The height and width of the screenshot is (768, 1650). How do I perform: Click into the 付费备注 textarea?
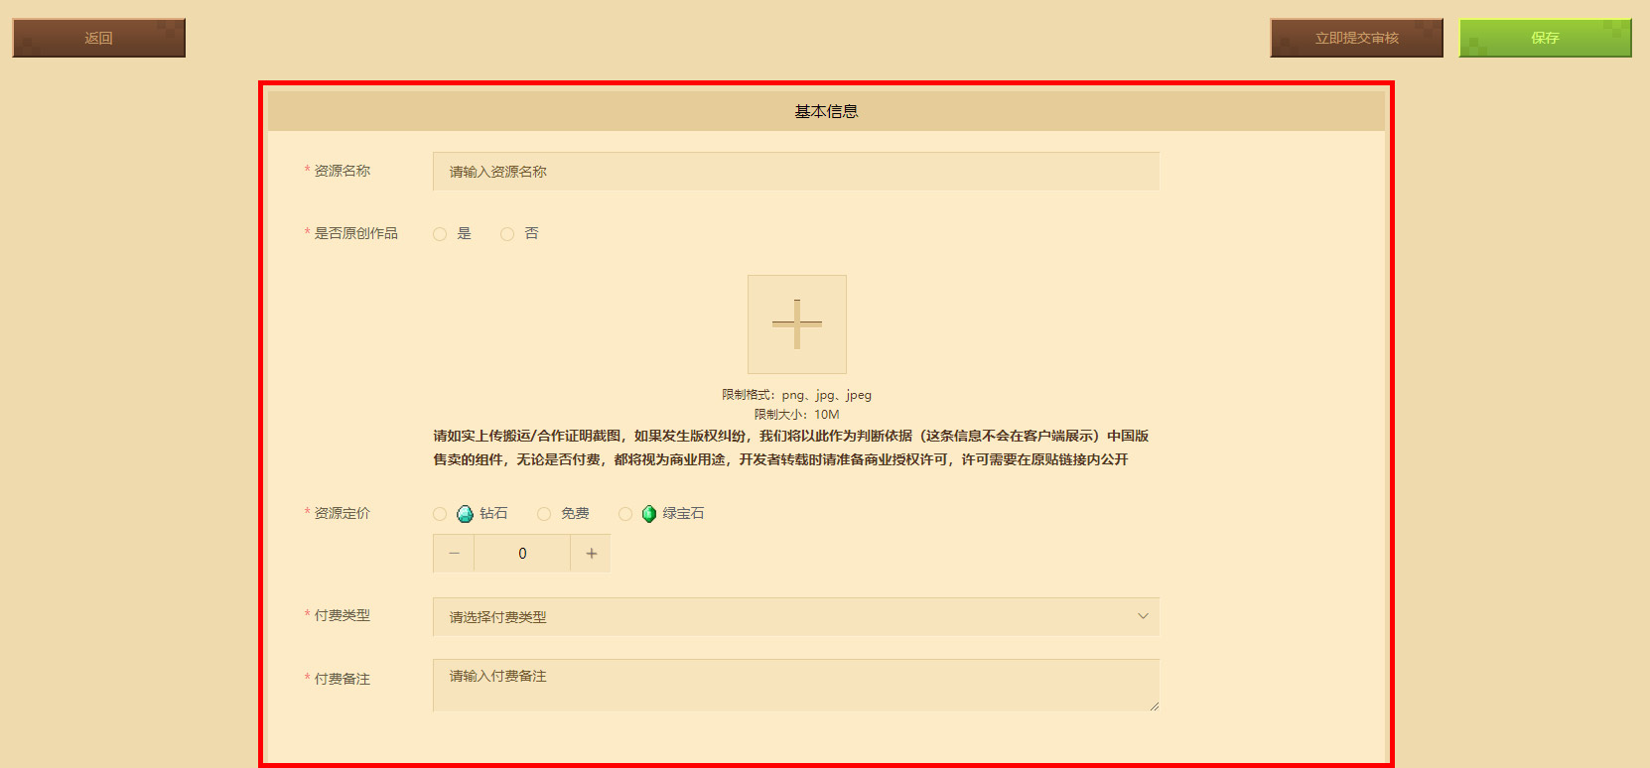coord(796,685)
